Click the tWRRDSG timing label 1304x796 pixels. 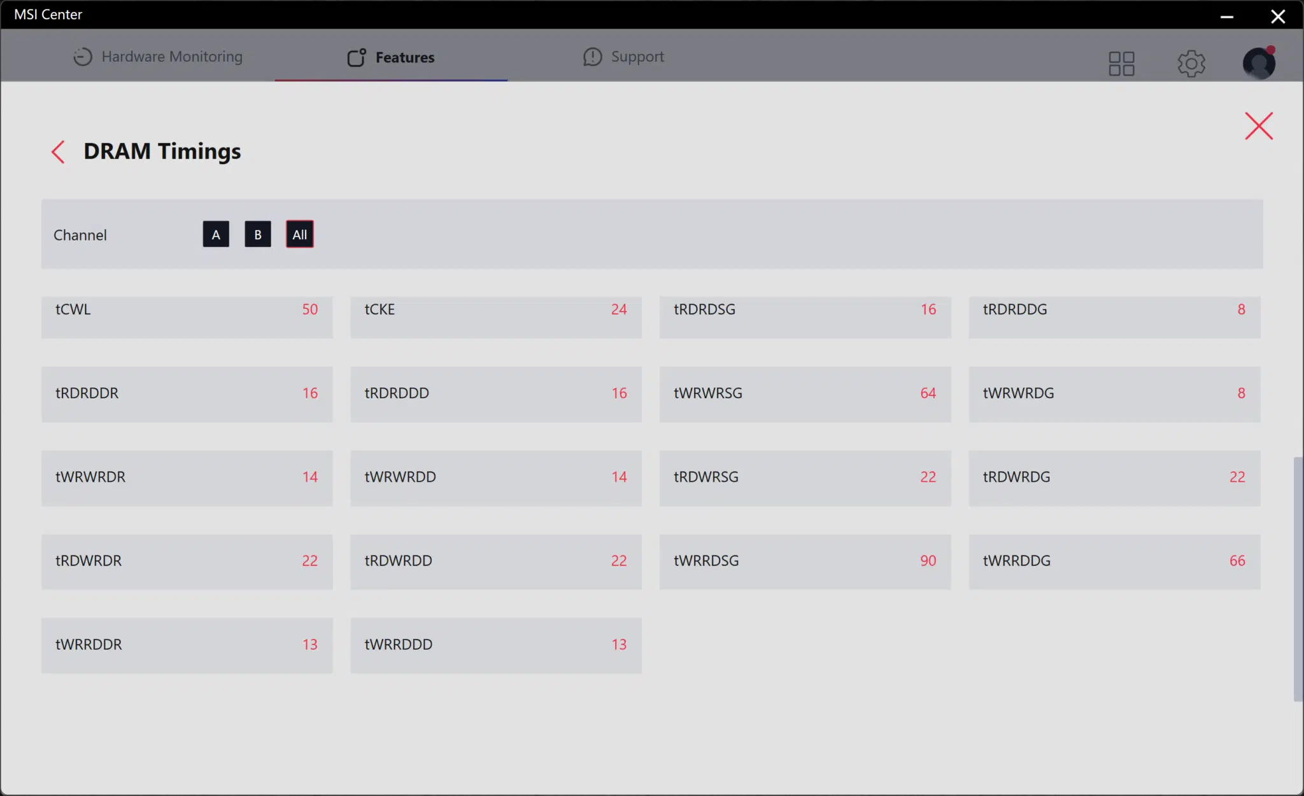click(x=706, y=561)
